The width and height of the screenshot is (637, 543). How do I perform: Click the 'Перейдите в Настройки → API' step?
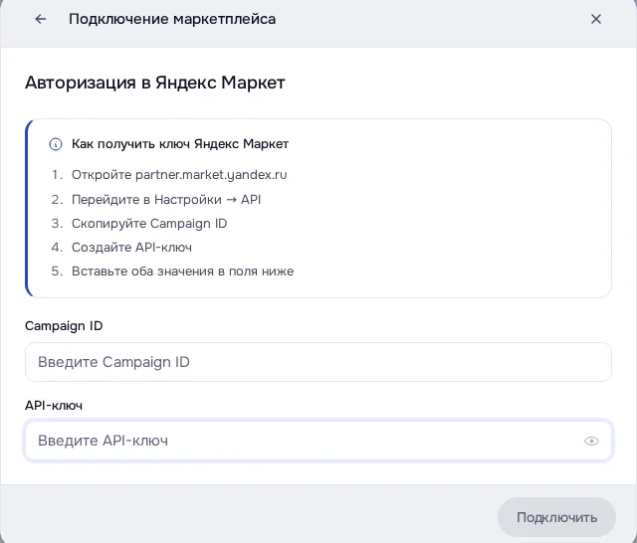point(166,200)
